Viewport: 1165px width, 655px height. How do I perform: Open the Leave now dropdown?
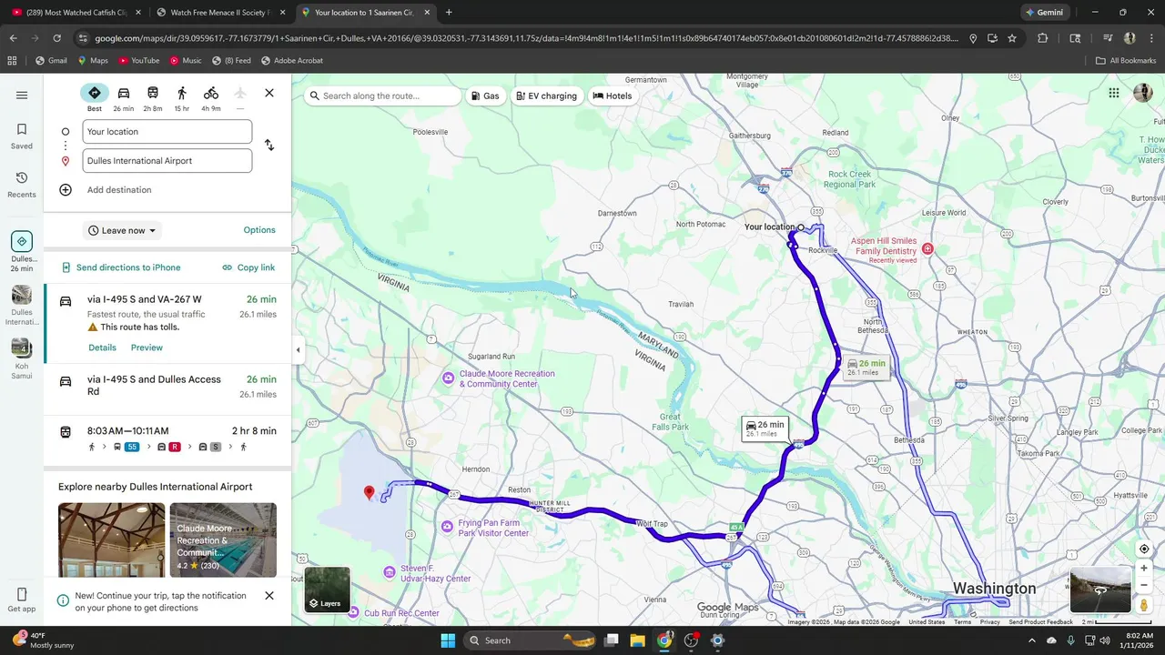point(122,230)
